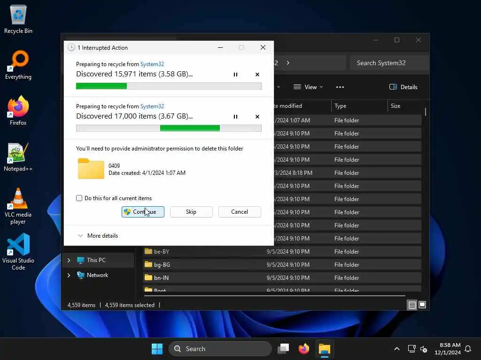Click the Search System32 field
The height and width of the screenshot is (360, 481).
coord(389,63)
